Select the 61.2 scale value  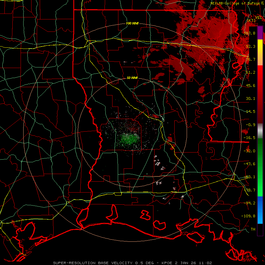251,72
